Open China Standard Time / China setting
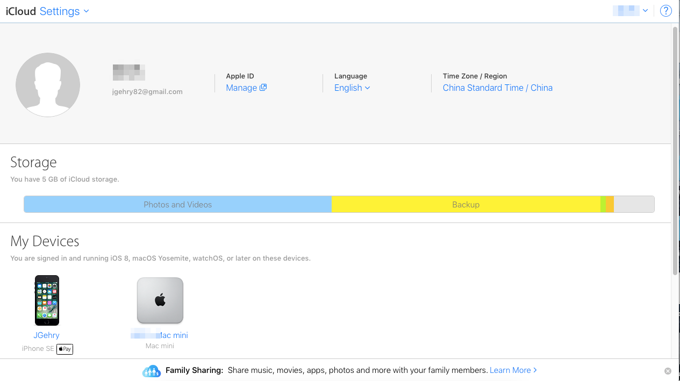This screenshot has width=680, height=381. 497,88
